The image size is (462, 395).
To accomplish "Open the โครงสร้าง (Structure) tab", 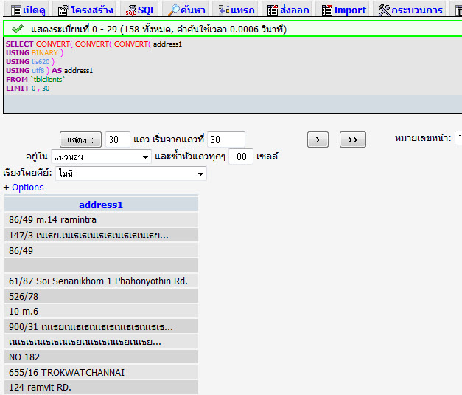I will coord(85,9).
